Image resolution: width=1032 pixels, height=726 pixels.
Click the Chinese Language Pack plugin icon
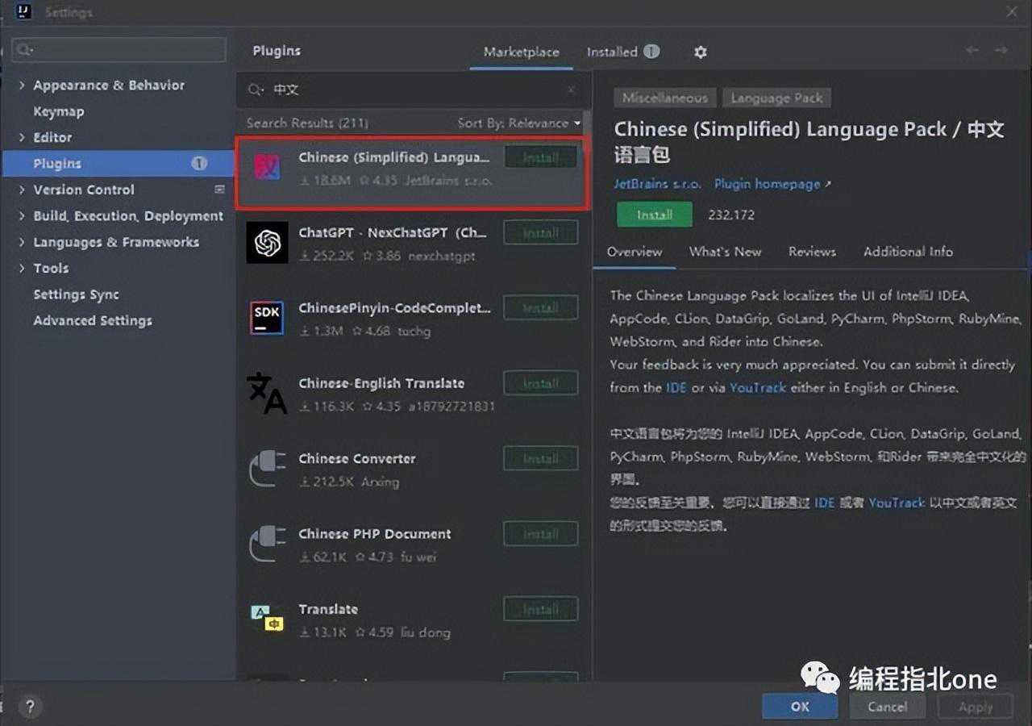(267, 168)
